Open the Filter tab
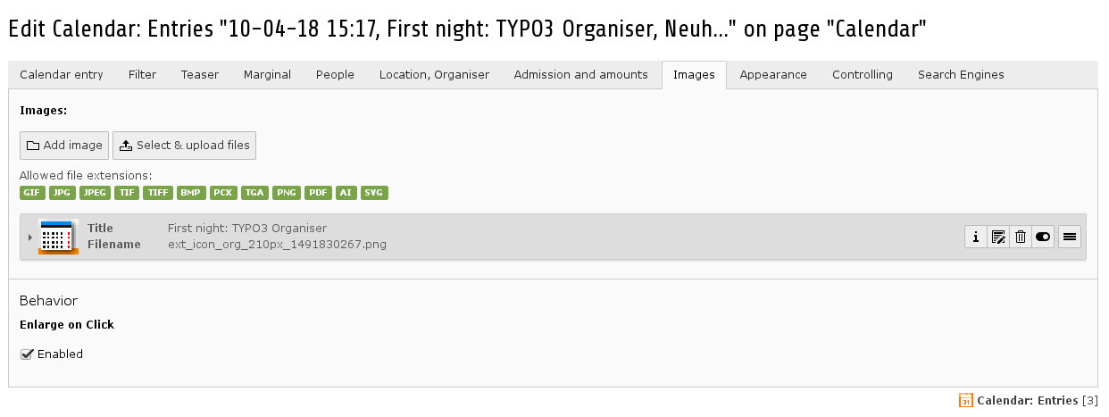Viewport: 1109px width, 417px height. pyautogui.click(x=142, y=75)
